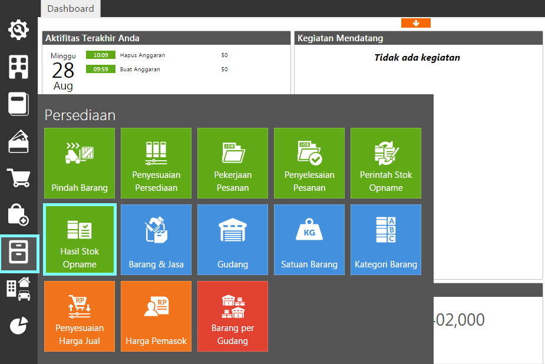Select the Gudang warehouse tile

(x=233, y=240)
